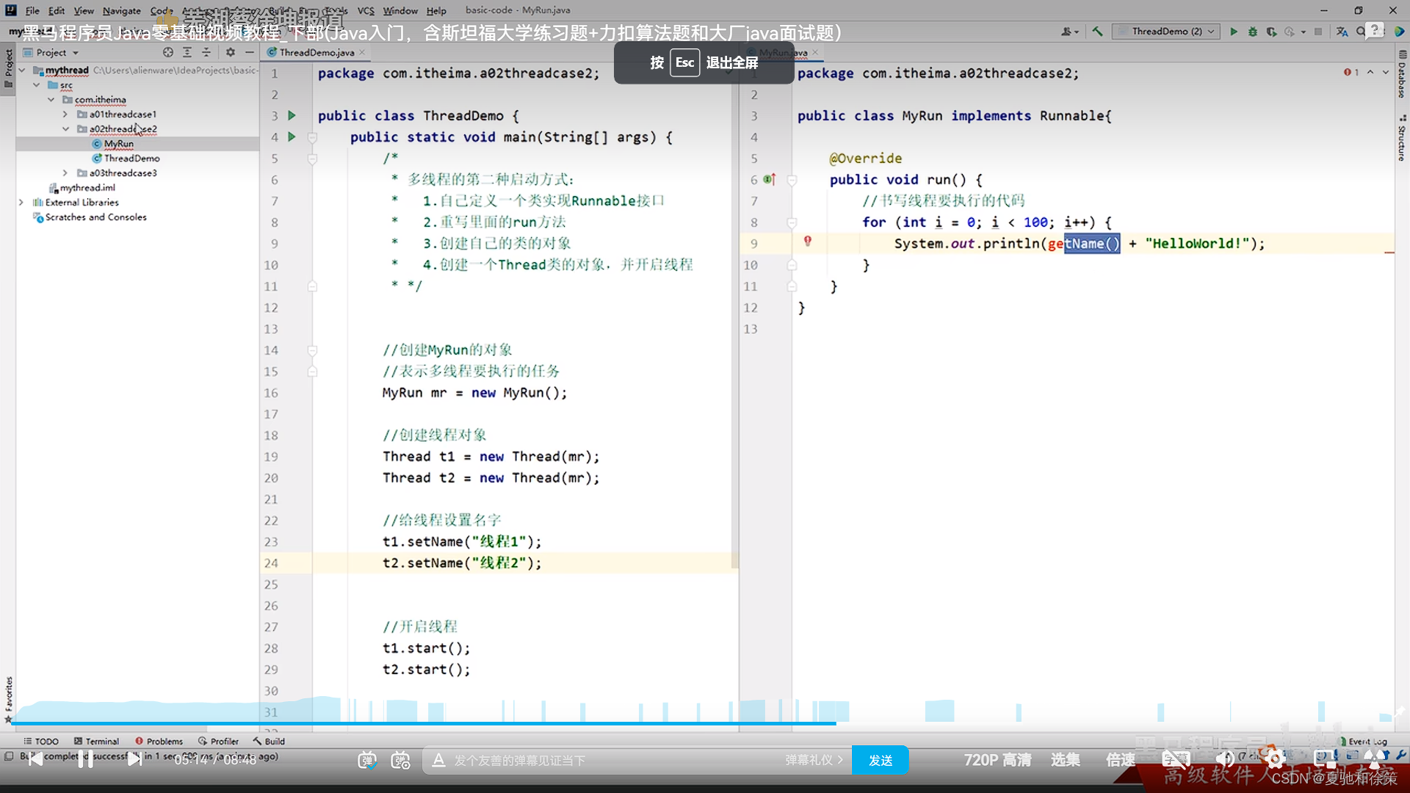
Task: Toggle the subtitles icon in player
Action: (1175, 759)
